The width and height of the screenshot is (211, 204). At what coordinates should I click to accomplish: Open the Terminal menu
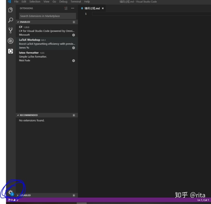pos(76,2)
